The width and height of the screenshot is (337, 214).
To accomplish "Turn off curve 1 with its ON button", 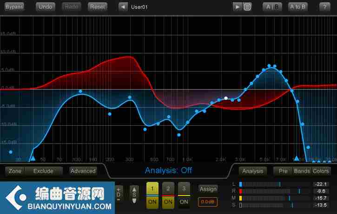I will click(152, 202).
